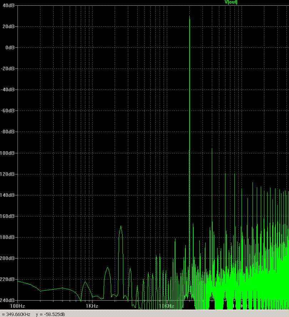Click the -40dB vertical axis label

[x=8, y=90]
